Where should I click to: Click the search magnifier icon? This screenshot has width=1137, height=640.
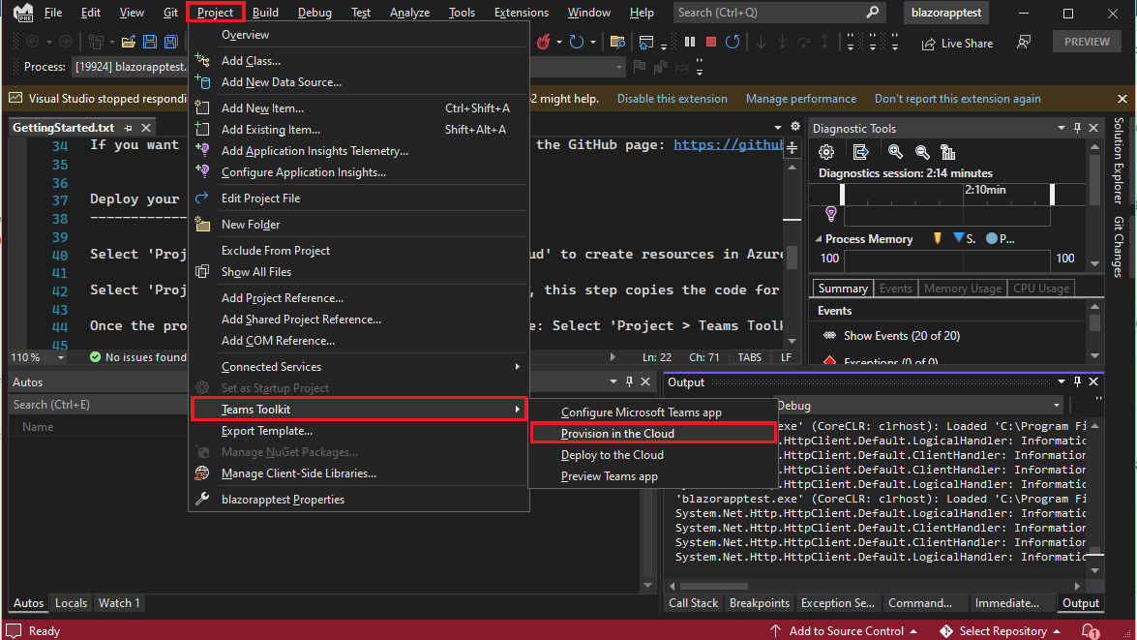(x=872, y=12)
